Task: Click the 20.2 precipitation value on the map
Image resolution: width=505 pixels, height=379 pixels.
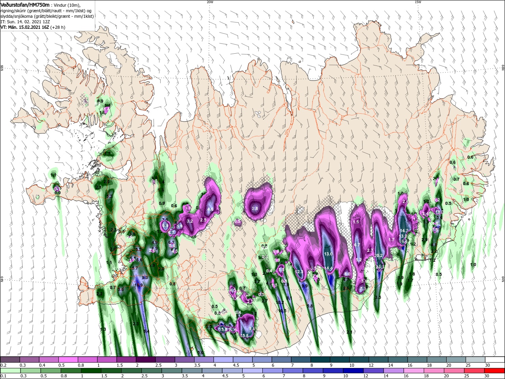Action: click(x=379, y=255)
